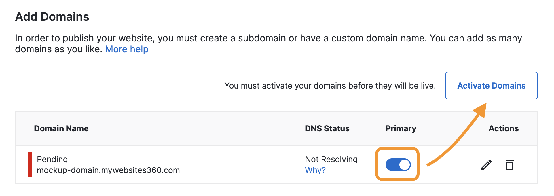This screenshot has height=196, width=554.
Task: Click the Add Domains heading
Action: [52, 17]
